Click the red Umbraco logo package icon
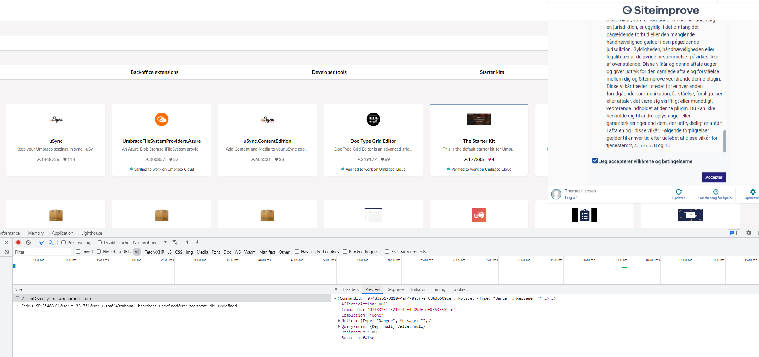 tap(479, 215)
